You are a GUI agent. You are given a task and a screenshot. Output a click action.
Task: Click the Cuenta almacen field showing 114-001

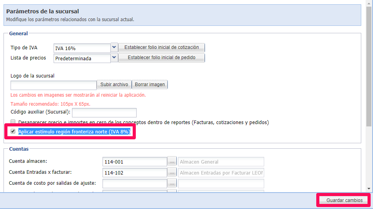pyautogui.click(x=135, y=162)
